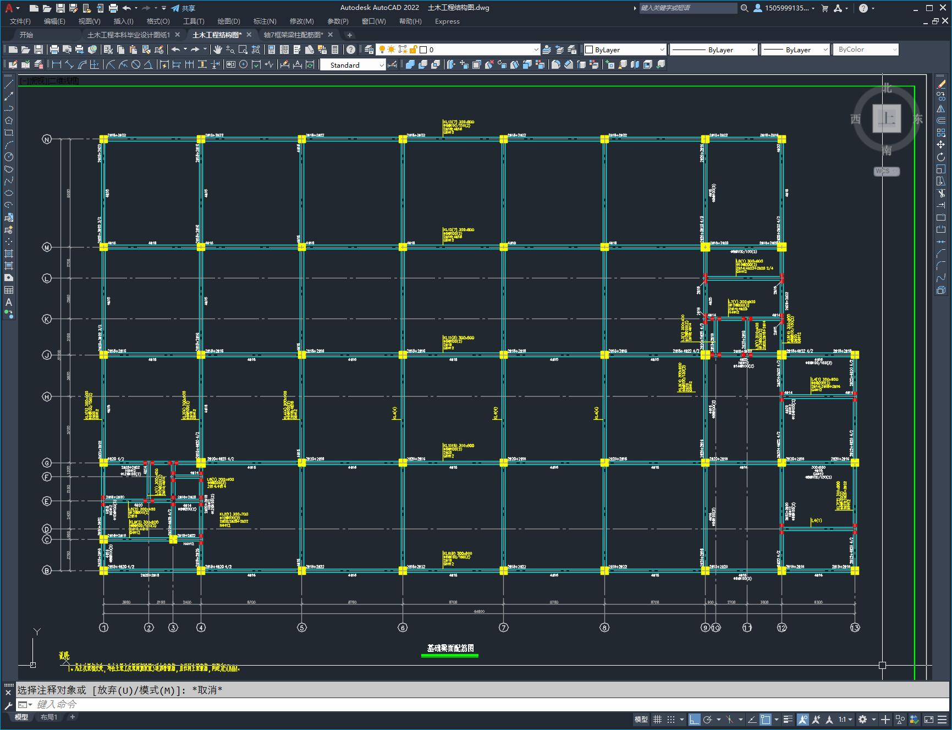The width and height of the screenshot is (952, 730).
Task: Click the Customization menu in status bar
Action: tap(943, 719)
